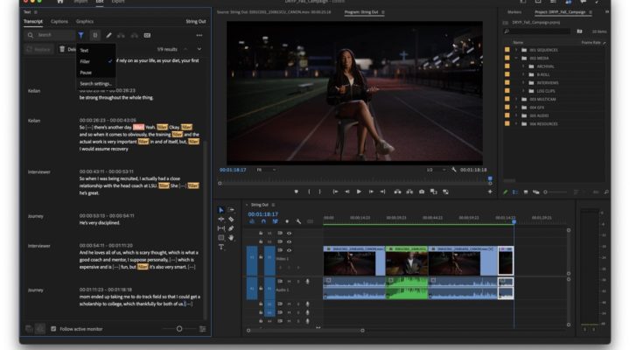
Task: Select the Ripple Edit tool
Action: click(x=221, y=219)
